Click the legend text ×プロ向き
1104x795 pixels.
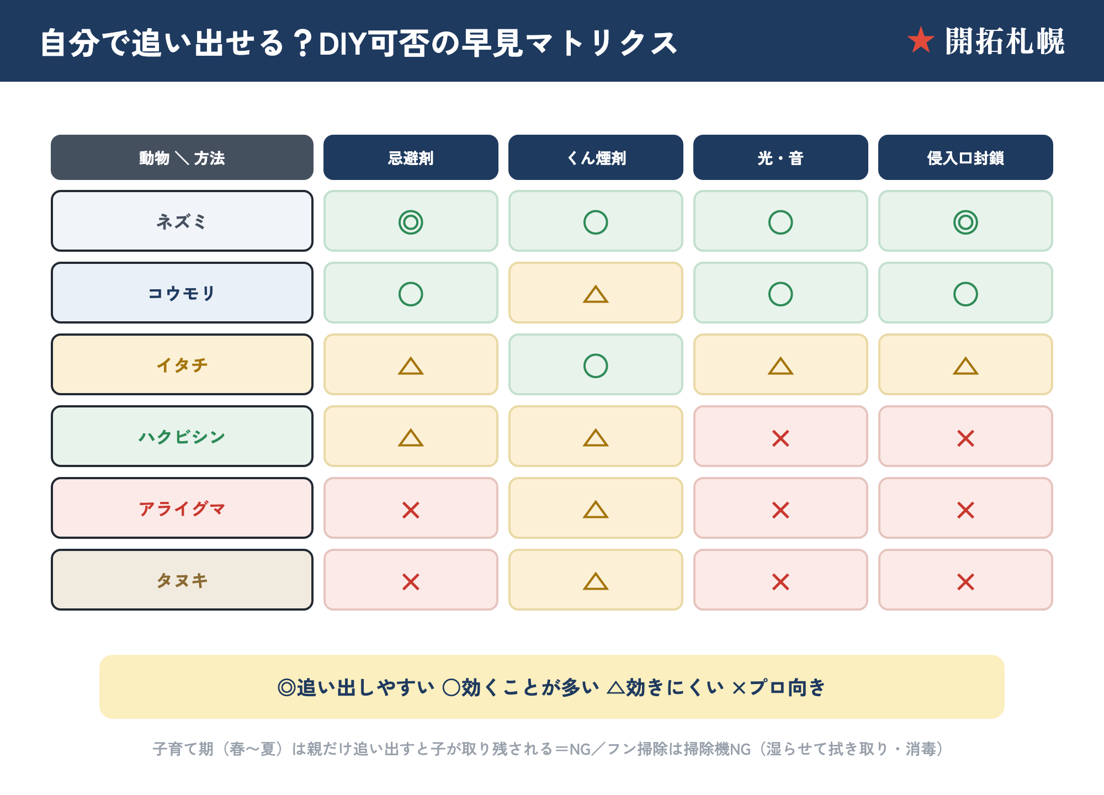pos(779,687)
